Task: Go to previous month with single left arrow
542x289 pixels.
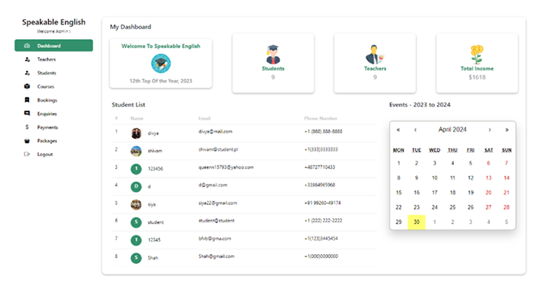Action: click(x=415, y=129)
